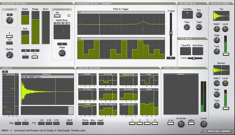Click the Filter Delay Feed knob
Viewport: 235px width, 135px height.
tap(199, 27)
